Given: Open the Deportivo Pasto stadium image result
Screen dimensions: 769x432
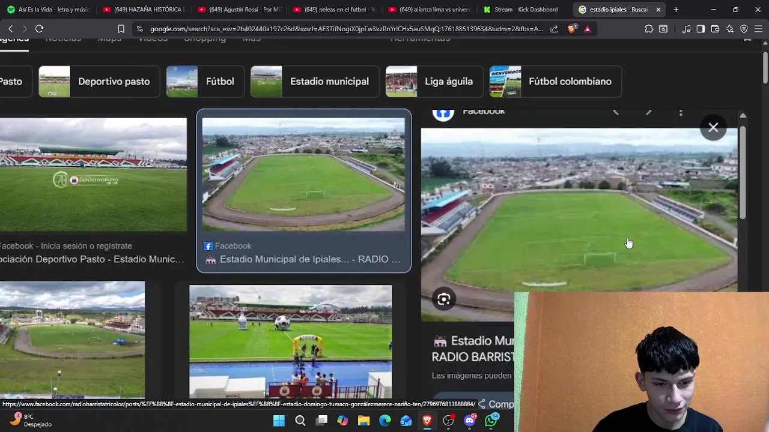Looking at the screenshot, I should click(x=93, y=175).
